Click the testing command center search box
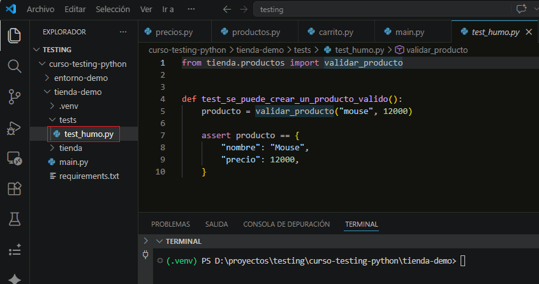Screen dimensions: 539x284 tap(381, 10)
